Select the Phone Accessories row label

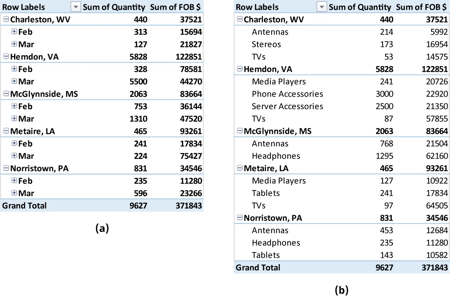287,94
